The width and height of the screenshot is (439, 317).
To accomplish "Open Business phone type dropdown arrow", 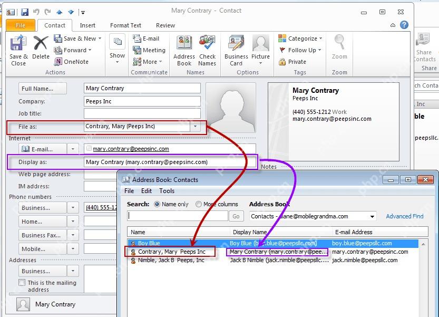I will point(73,208).
